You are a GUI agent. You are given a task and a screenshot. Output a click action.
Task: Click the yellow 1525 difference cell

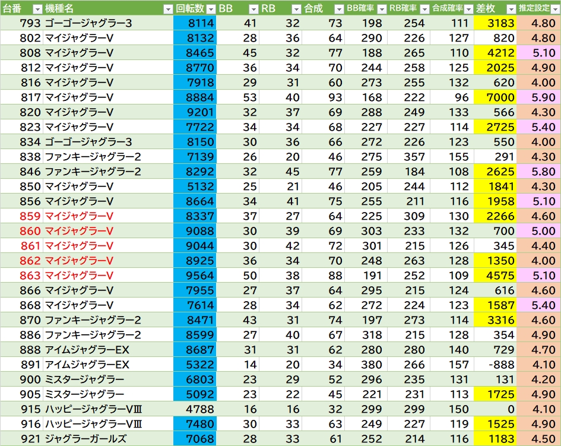495,424
